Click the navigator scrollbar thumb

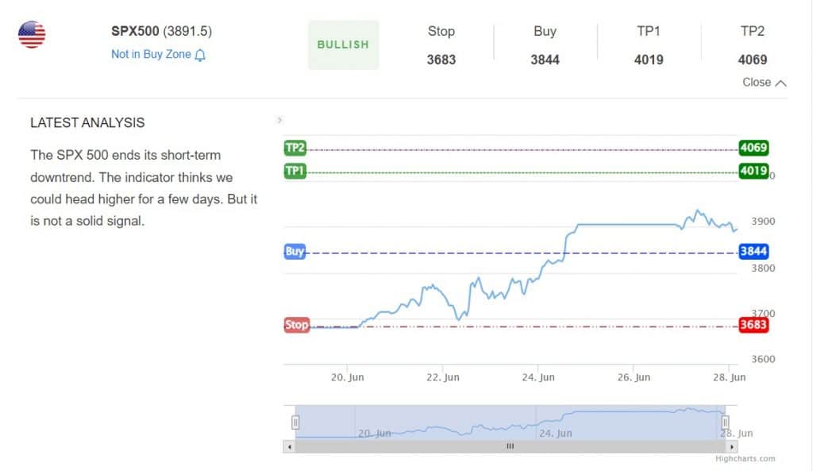click(x=511, y=446)
